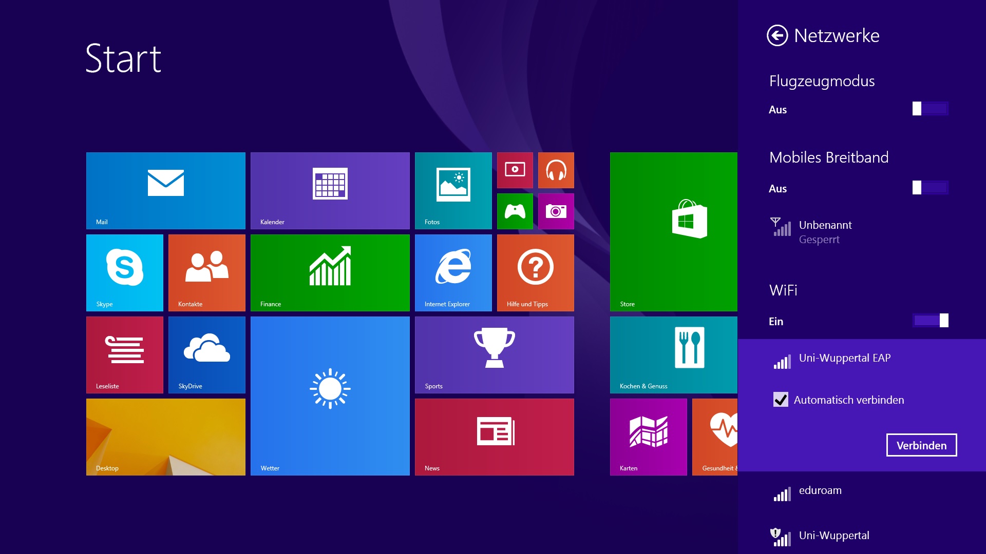This screenshot has width=986, height=554.
Task: Launch the Music headphones tile
Action: [556, 170]
